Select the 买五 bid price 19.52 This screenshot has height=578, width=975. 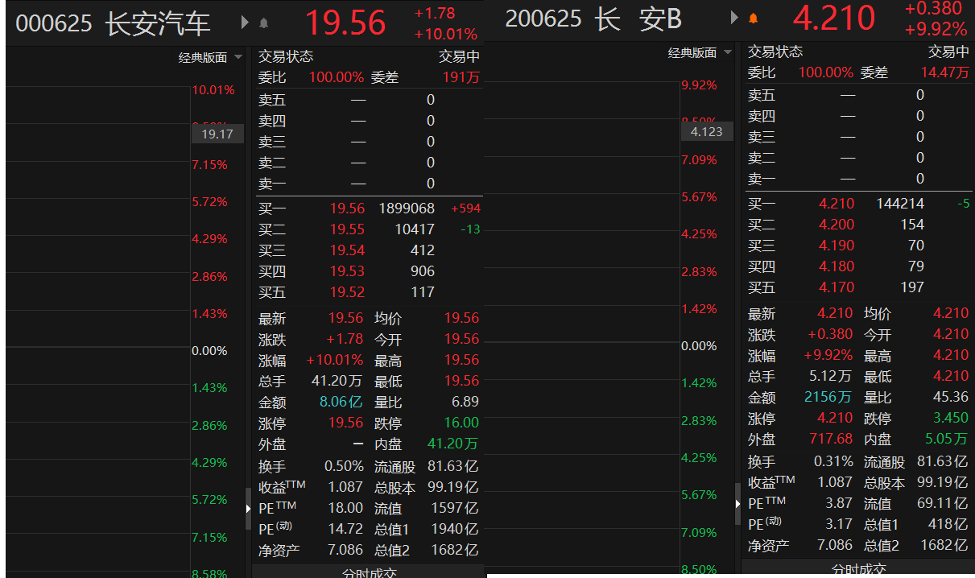pyautogui.click(x=347, y=292)
